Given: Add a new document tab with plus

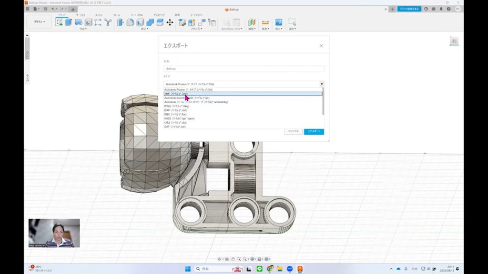Looking at the screenshot, I should click(x=392, y=9).
